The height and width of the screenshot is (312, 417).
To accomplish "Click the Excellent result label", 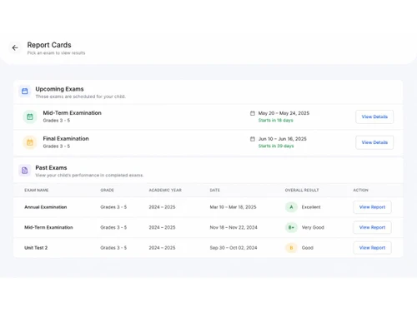I will pyautogui.click(x=311, y=207).
